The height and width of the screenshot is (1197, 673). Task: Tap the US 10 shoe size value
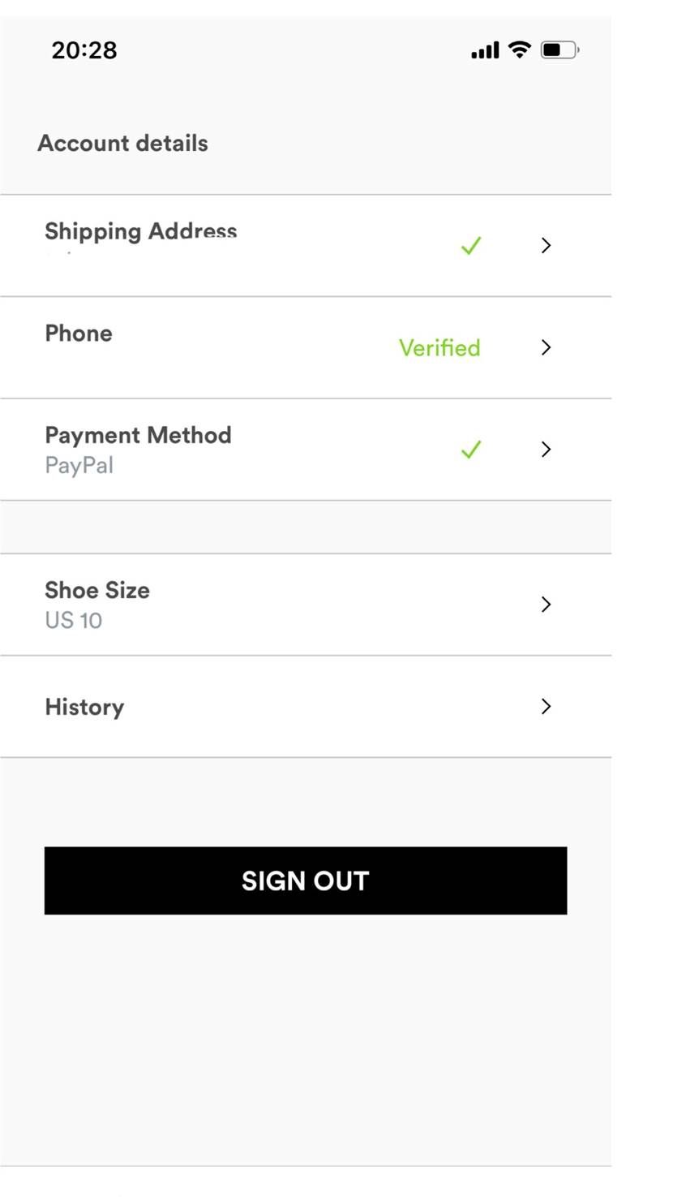pyautogui.click(x=74, y=620)
